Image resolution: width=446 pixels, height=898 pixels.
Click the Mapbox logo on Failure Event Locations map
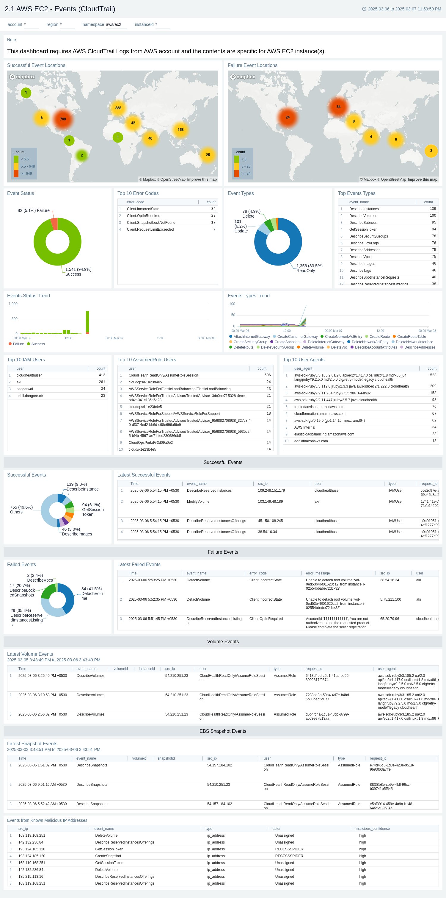pyautogui.click(x=243, y=77)
